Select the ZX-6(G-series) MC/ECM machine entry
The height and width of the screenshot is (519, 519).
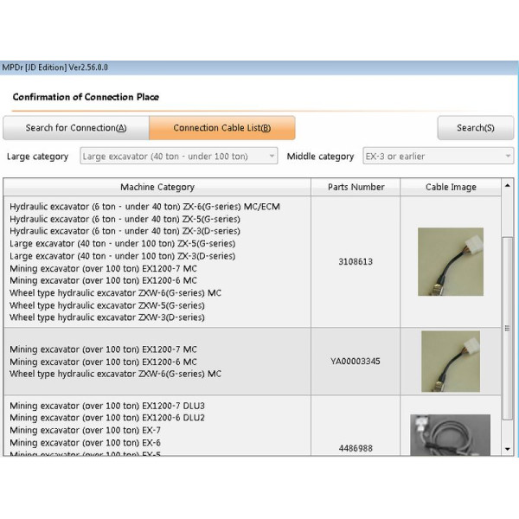[x=144, y=207]
